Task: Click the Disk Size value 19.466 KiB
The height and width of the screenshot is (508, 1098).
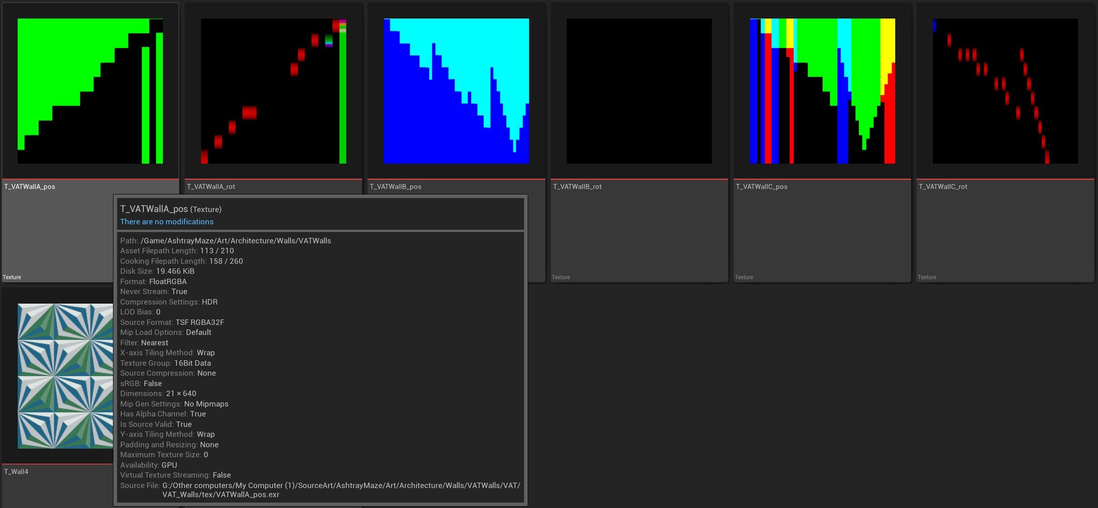Action: pos(175,271)
